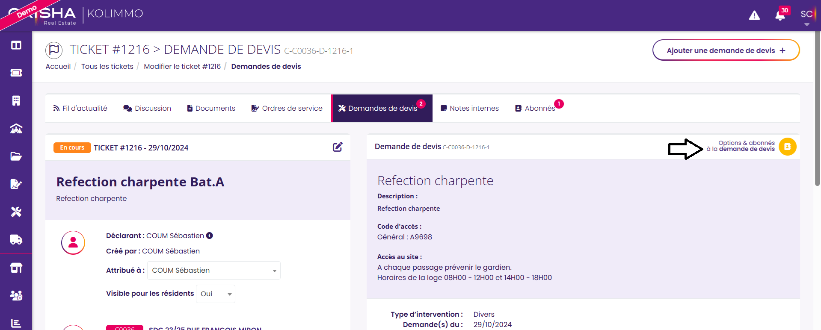Switch to the Ordres de service tab
The width and height of the screenshot is (821, 330).
tap(287, 109)
